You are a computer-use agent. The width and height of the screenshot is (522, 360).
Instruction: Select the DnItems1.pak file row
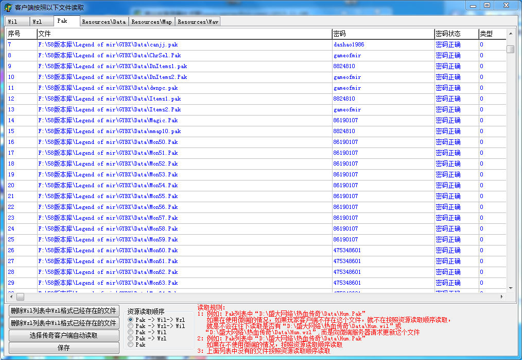pos(256,67)
